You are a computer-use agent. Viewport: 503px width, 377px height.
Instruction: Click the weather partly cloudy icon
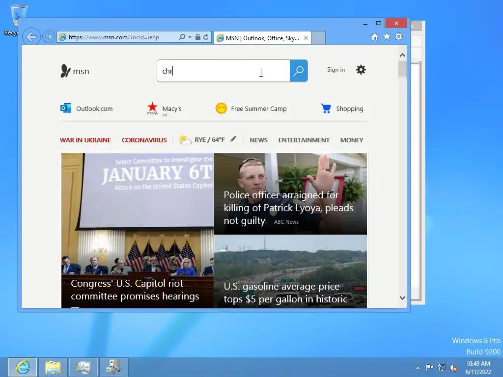point(185,140)
